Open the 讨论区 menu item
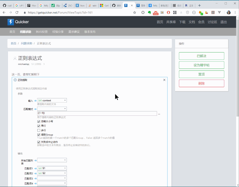This screenshot has width=239, height=187. click(212, 22)
